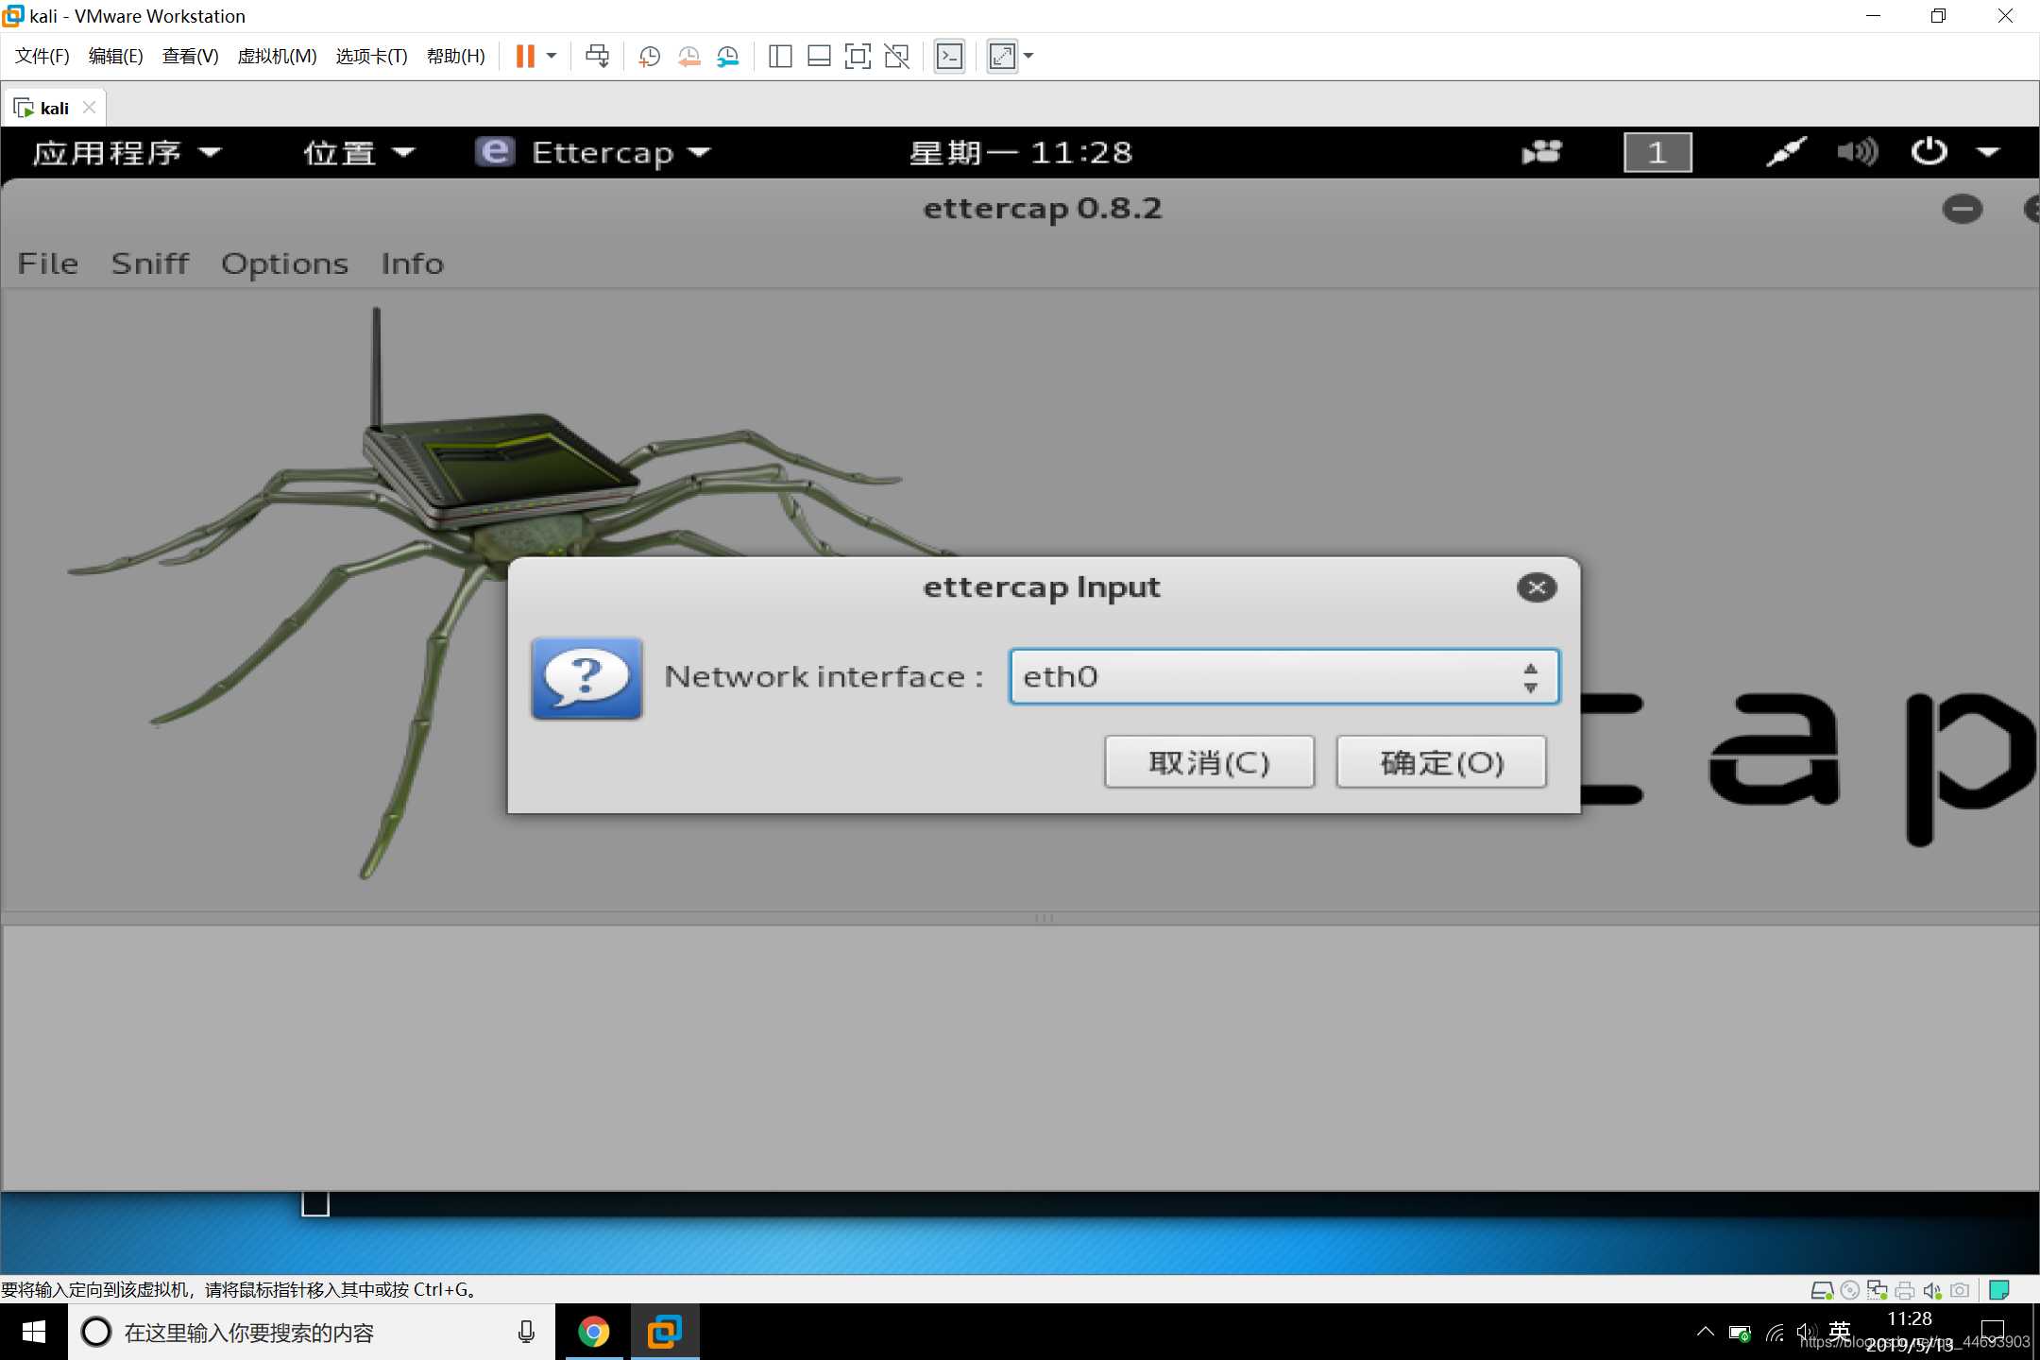The image size is (2040, 1360).
Task: Close the kali tab
Action: [x=89, y=108]
